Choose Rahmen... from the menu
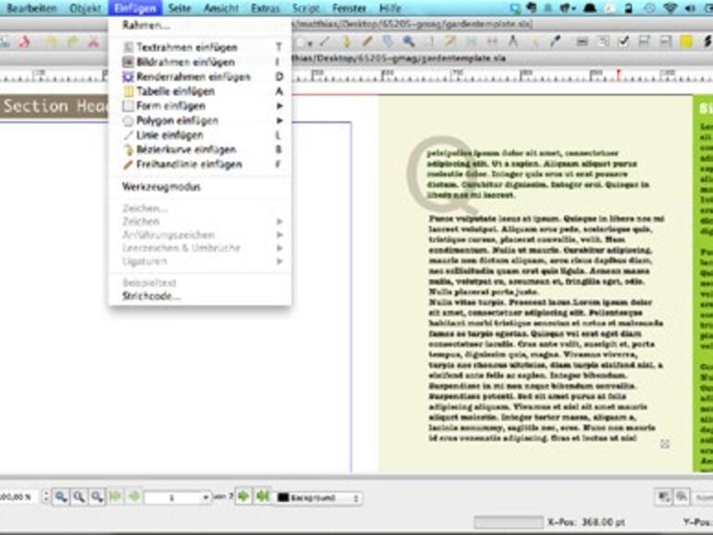This screenshot has height=535, width=713. (x=201, y=26)
